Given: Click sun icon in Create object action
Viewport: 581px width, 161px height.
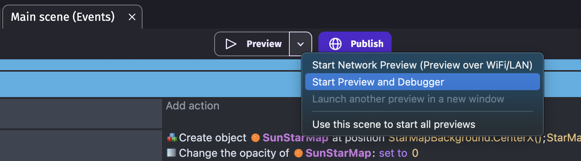Looking at the screenshot, I should (x=255, y=138).
